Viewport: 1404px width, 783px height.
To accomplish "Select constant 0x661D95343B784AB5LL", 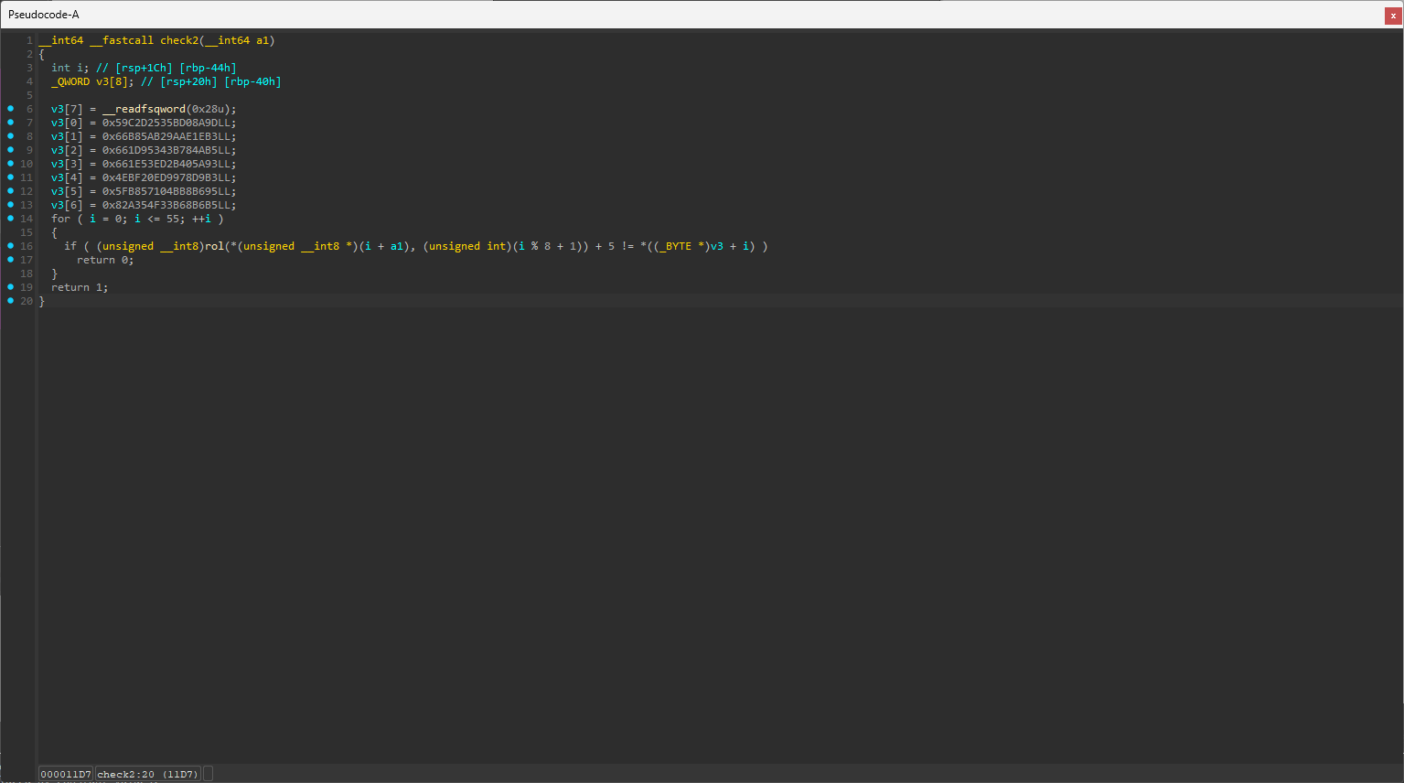I will click(166, 150).
